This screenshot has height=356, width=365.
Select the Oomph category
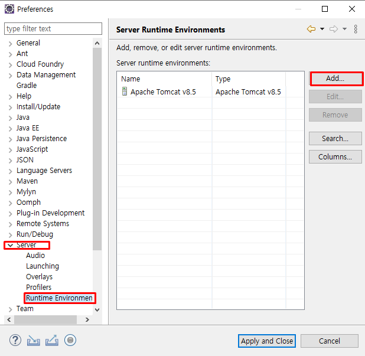point(28,203)
